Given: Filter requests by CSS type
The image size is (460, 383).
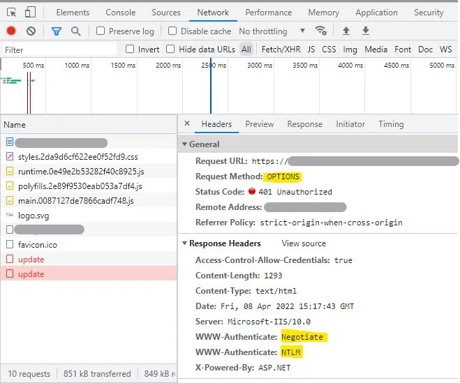Looking at the screenshot, I should 329,50.
